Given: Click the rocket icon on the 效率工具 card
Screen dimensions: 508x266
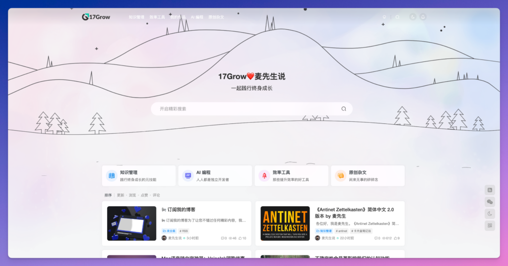Looking at the screenshot, I should pyautogui.click(x=264, y=176).
